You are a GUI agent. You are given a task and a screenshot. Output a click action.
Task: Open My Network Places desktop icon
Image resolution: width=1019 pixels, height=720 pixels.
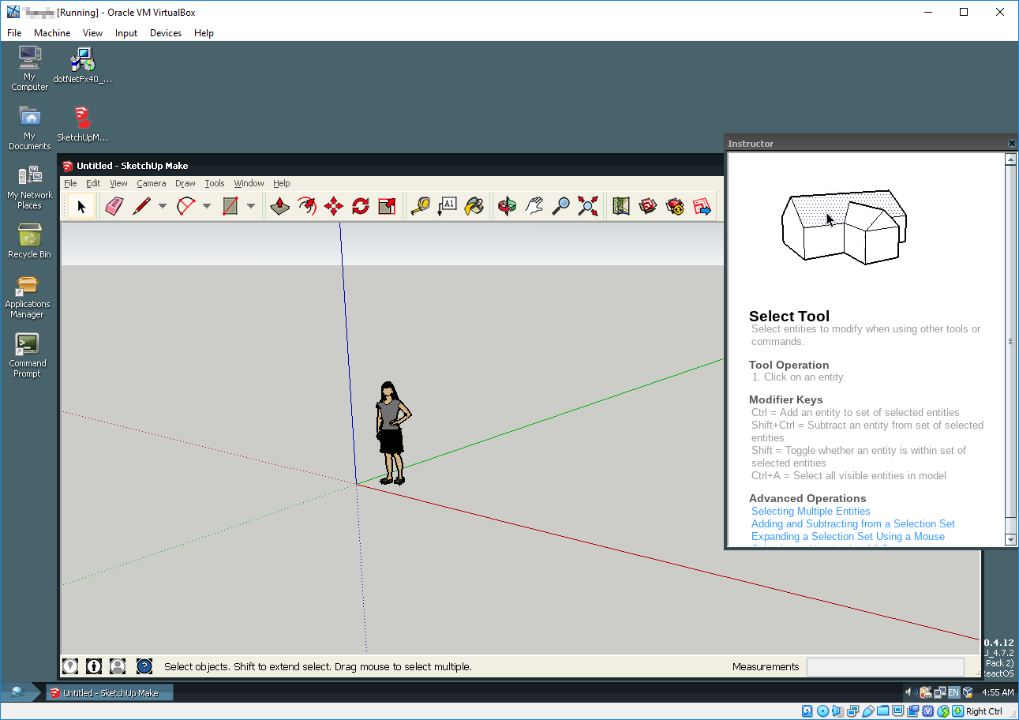(30, 188)
